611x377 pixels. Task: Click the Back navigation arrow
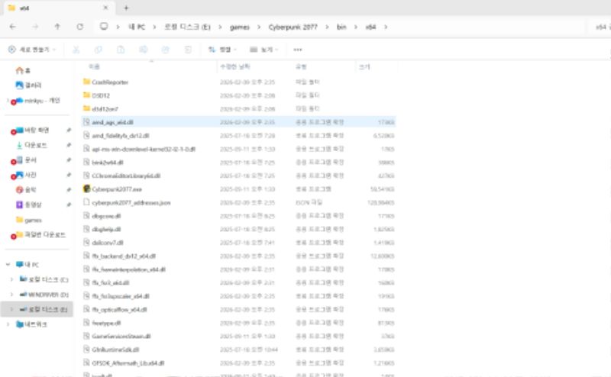[x=13, y=27]
